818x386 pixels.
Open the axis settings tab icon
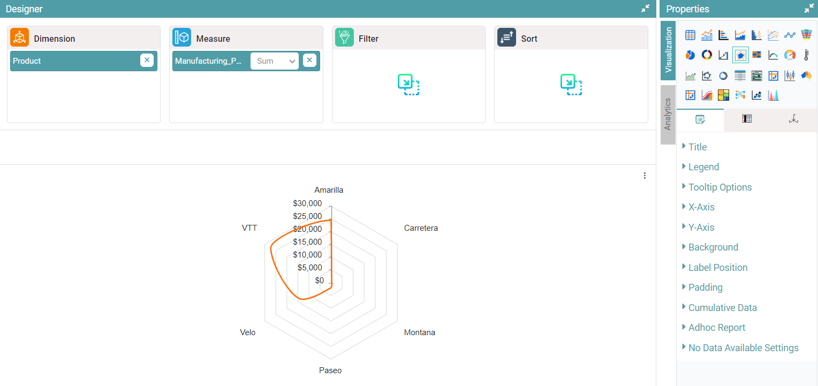[x=793, y=119]
